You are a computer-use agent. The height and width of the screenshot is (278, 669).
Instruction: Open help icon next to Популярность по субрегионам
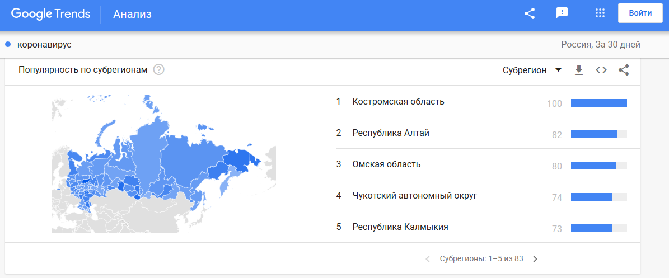coord(159,70)
